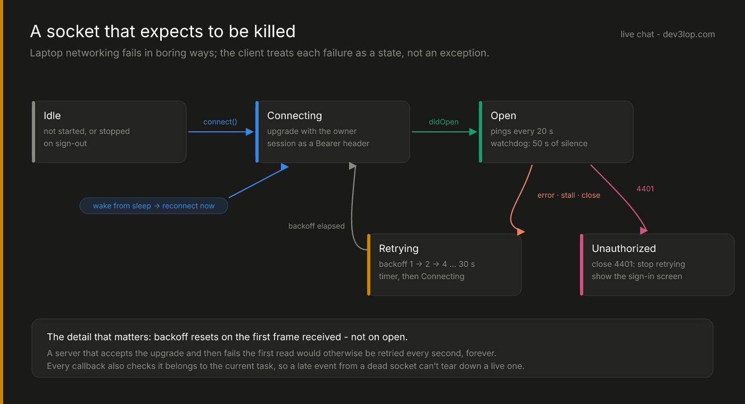This screenshot has width=745, height=404.
Task: Click the wake from sleep pill
Action: pos(154,206)
